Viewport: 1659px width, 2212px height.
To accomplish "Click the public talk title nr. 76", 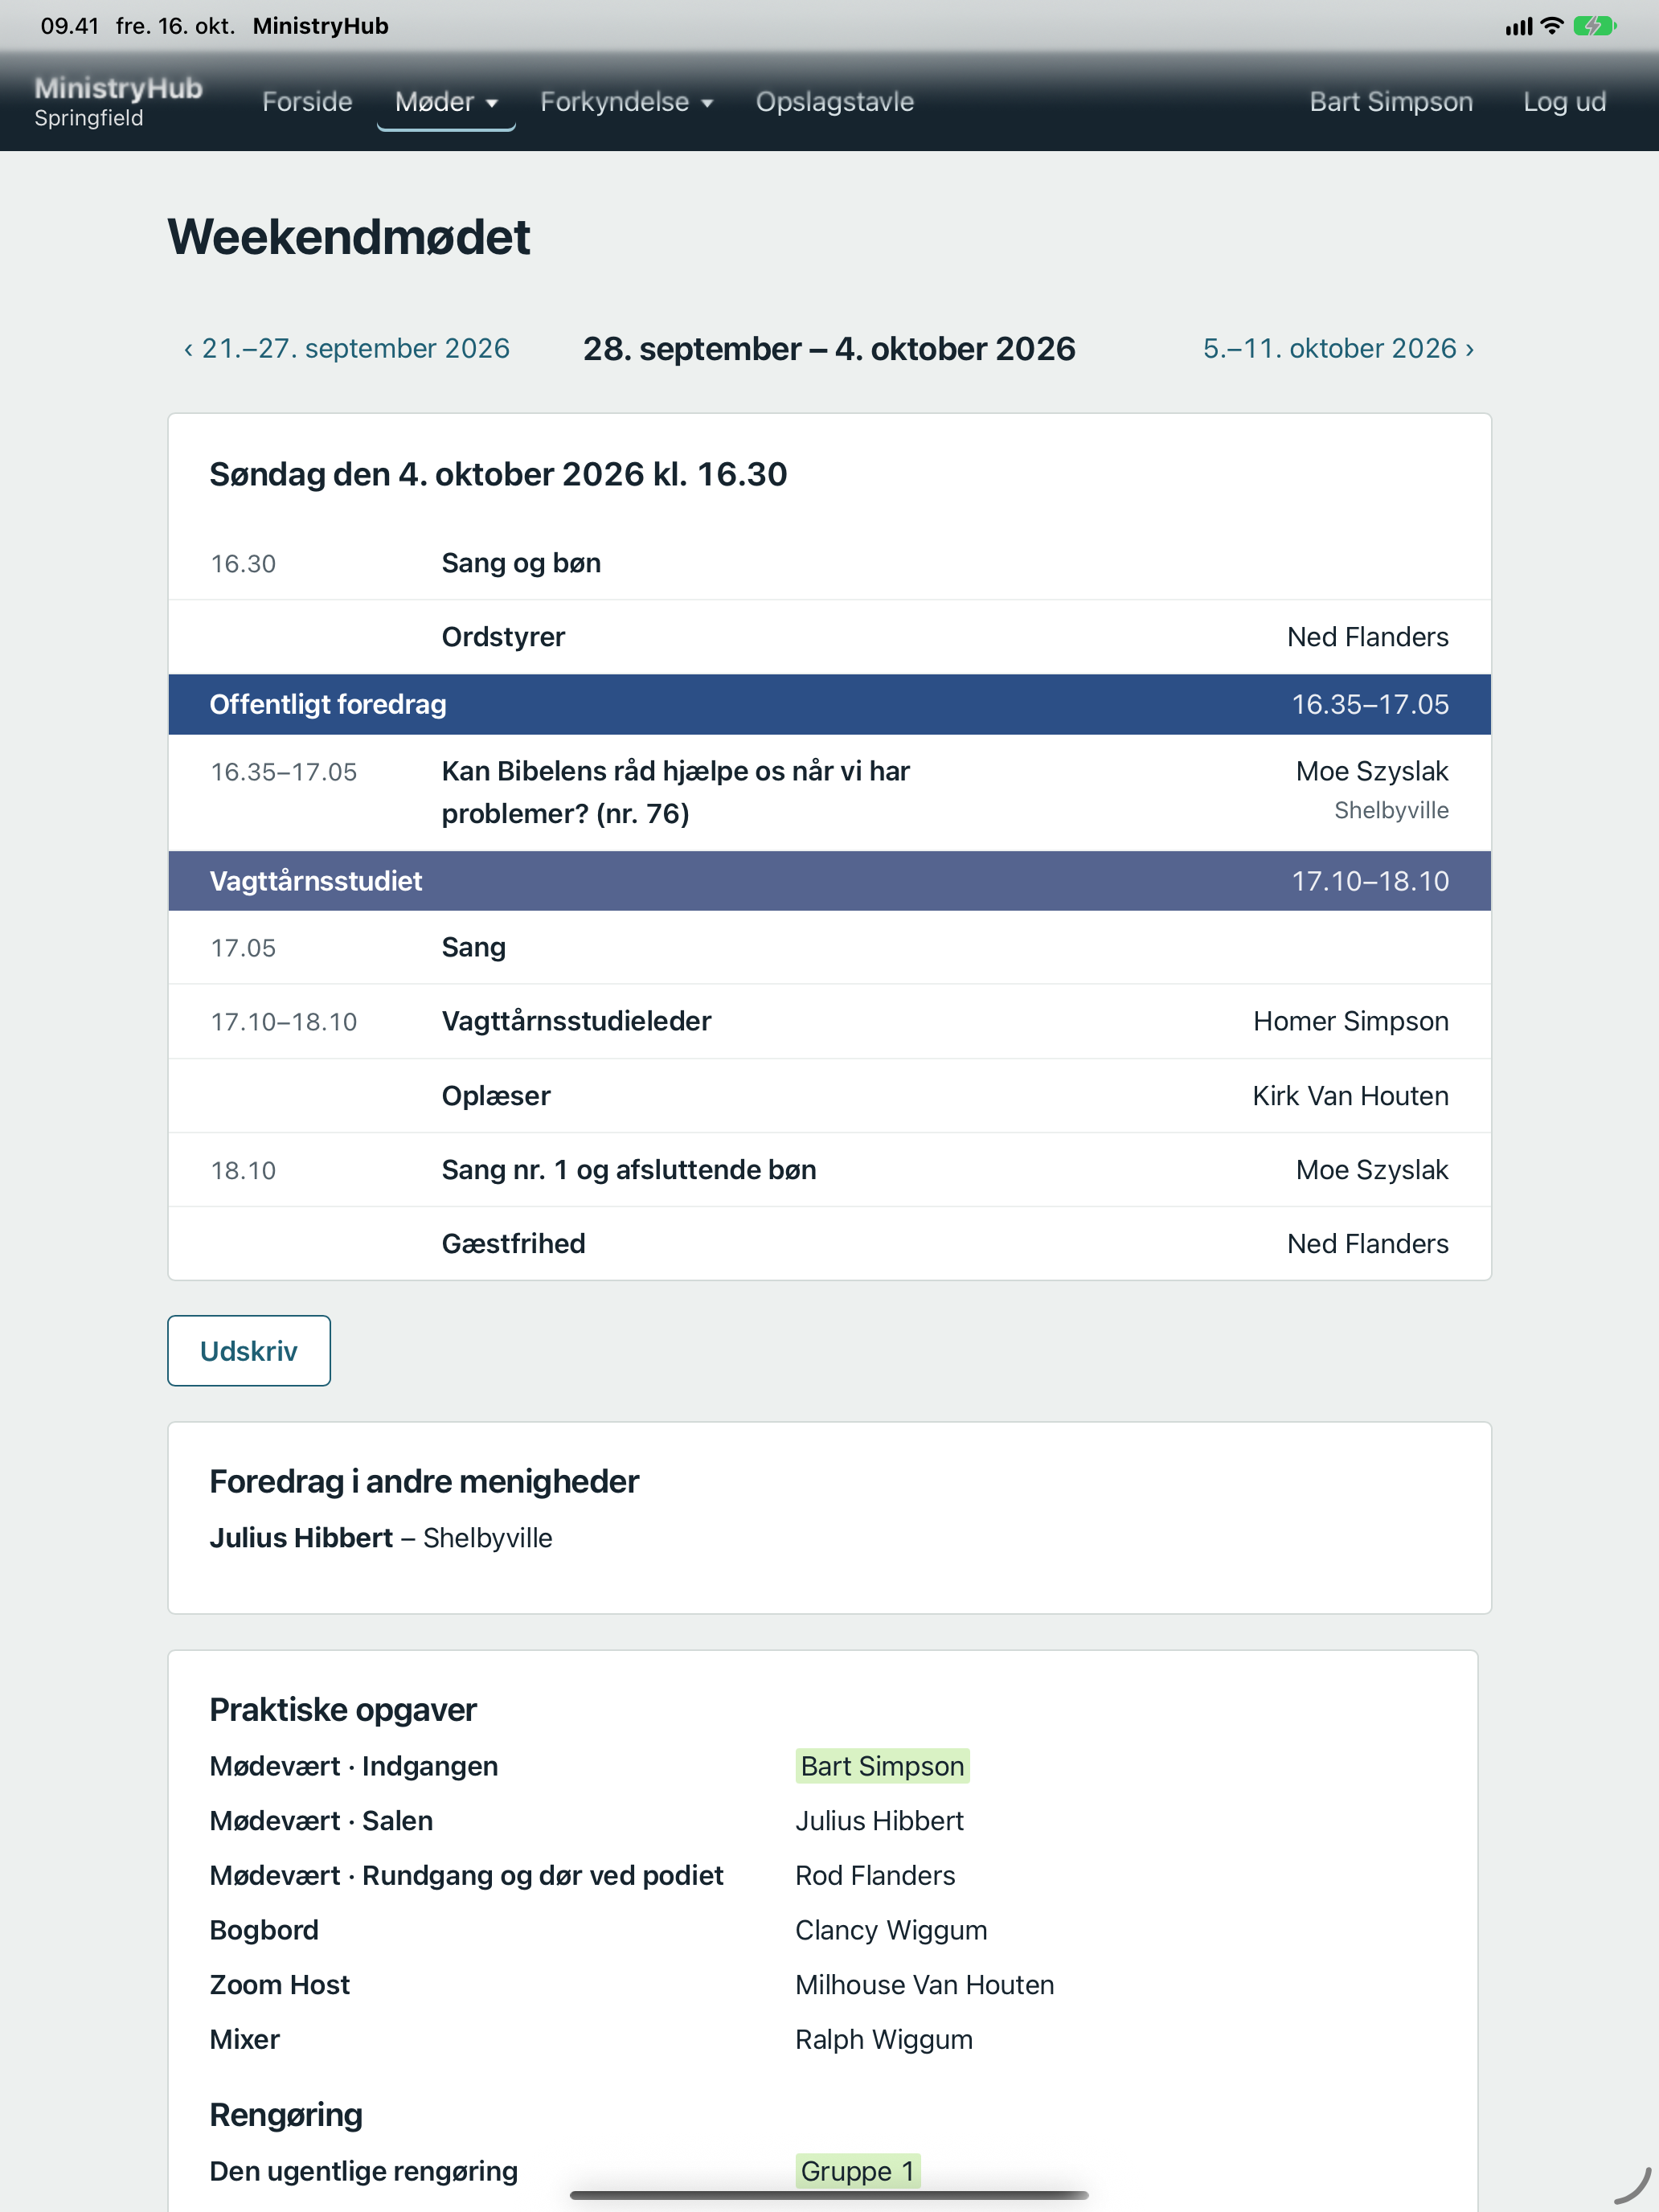I will pyautogui.click(x=675, y=792).
